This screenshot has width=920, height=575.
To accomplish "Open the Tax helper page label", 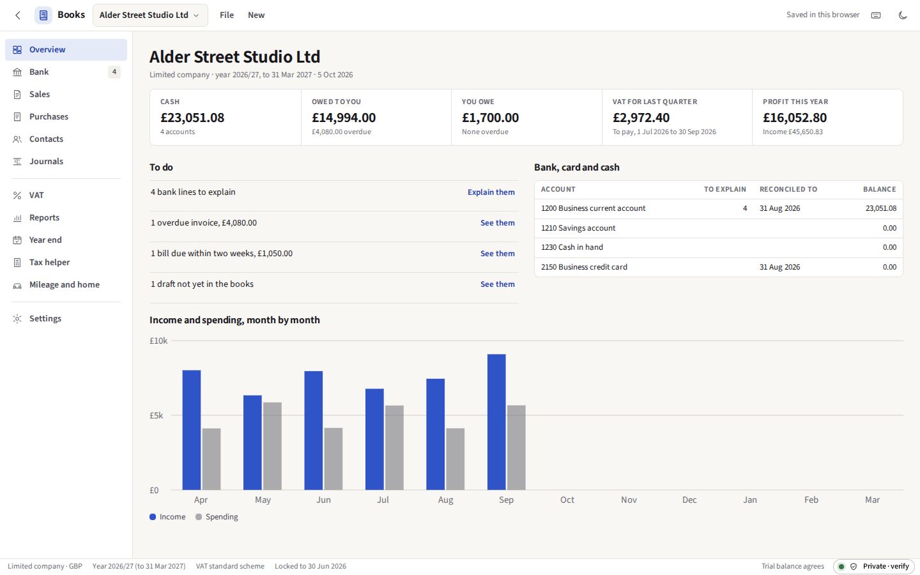I will pos(49,263).
